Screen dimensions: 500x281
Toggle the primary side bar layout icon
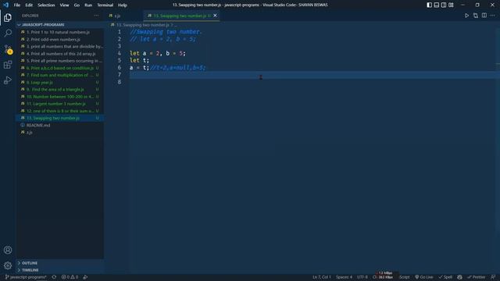click(429, 5)
